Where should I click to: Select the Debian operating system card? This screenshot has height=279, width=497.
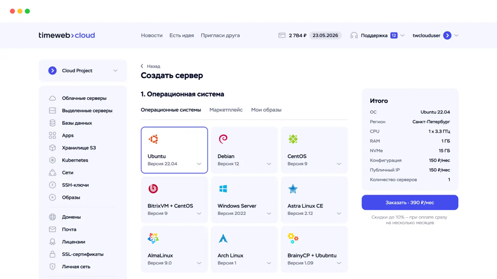coord(244,150)
